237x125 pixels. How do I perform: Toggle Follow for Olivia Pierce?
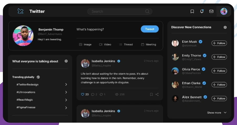(219, 71)
